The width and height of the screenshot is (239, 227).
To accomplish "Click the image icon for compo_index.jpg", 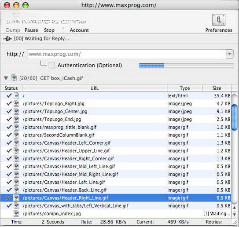I will tap(16, 213).
